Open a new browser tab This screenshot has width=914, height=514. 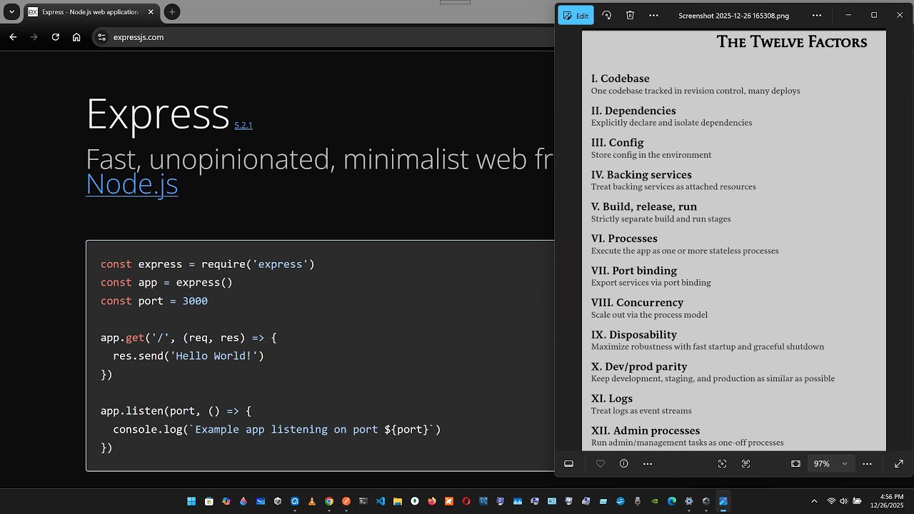172,12
